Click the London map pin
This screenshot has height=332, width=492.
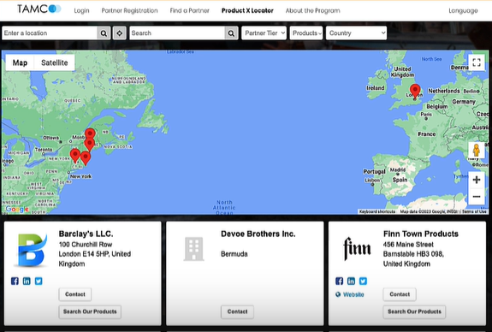(415, 92)
